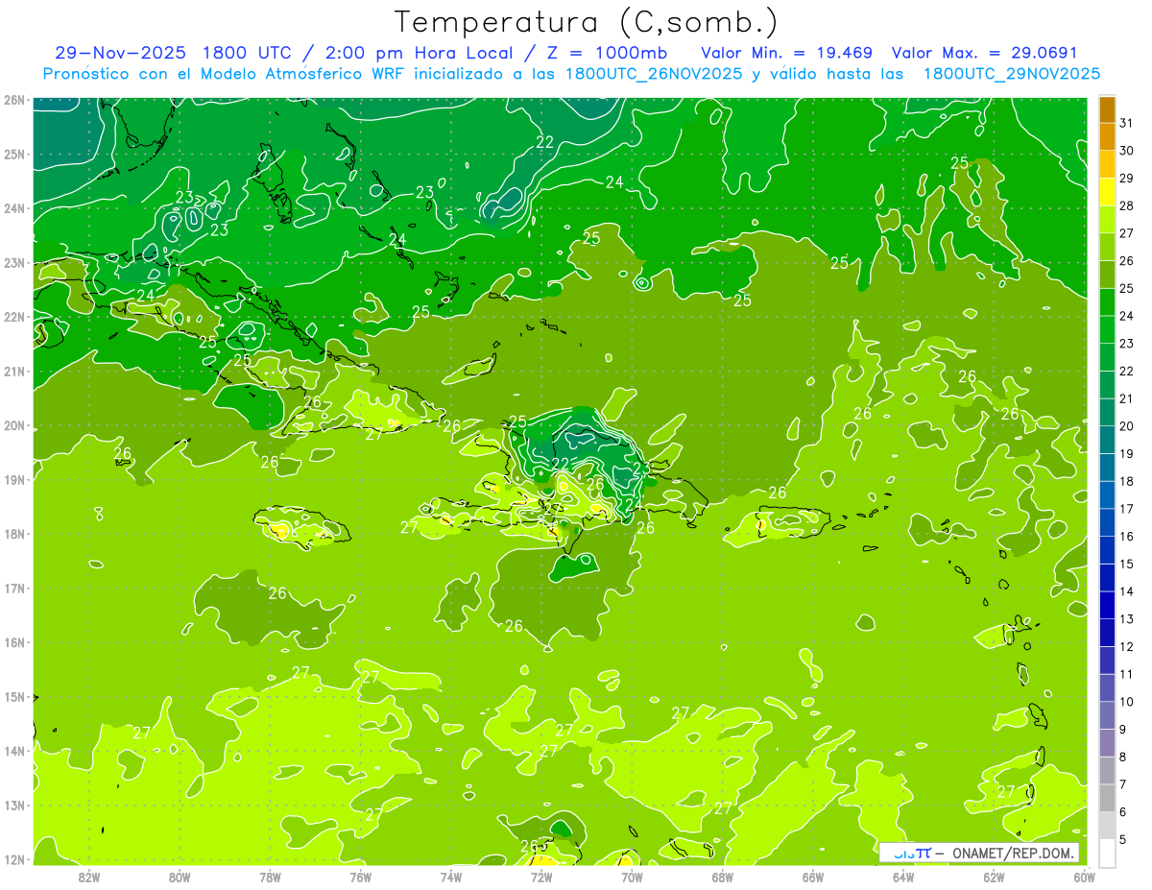Click the 68W longitude axis label

pos(723,877)
